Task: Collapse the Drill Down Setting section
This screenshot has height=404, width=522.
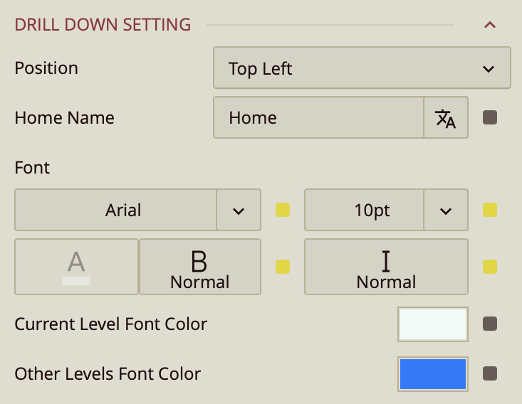Action: click(x=489, y=25)
